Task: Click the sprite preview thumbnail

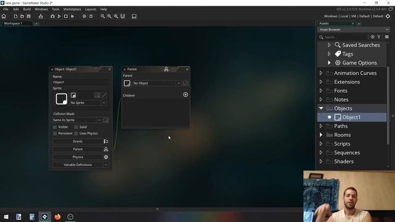Action: (62, 99)
